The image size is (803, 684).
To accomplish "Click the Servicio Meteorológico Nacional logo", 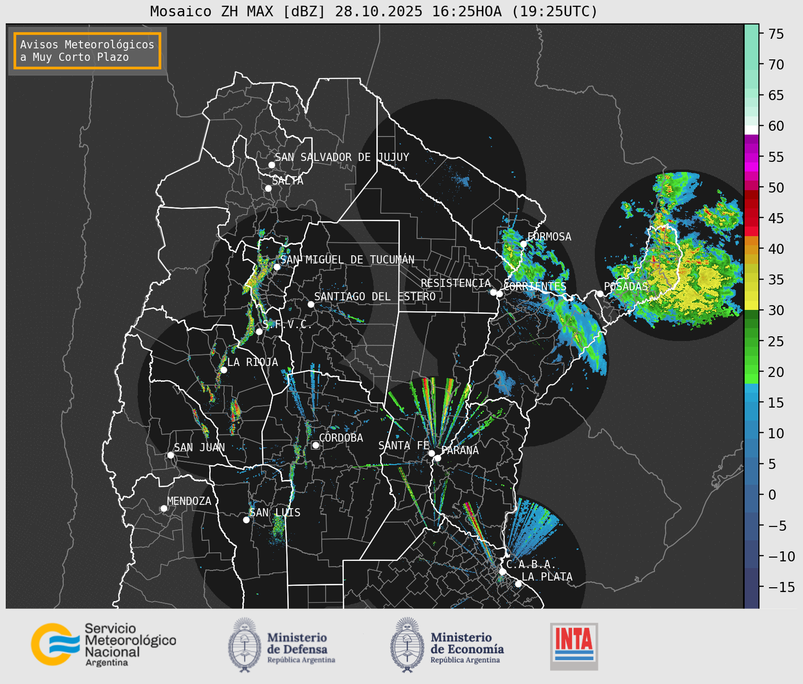I will pos(104,644).
